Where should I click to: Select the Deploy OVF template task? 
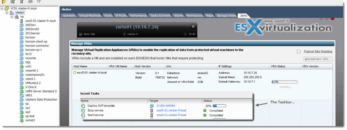coord(101,106)
